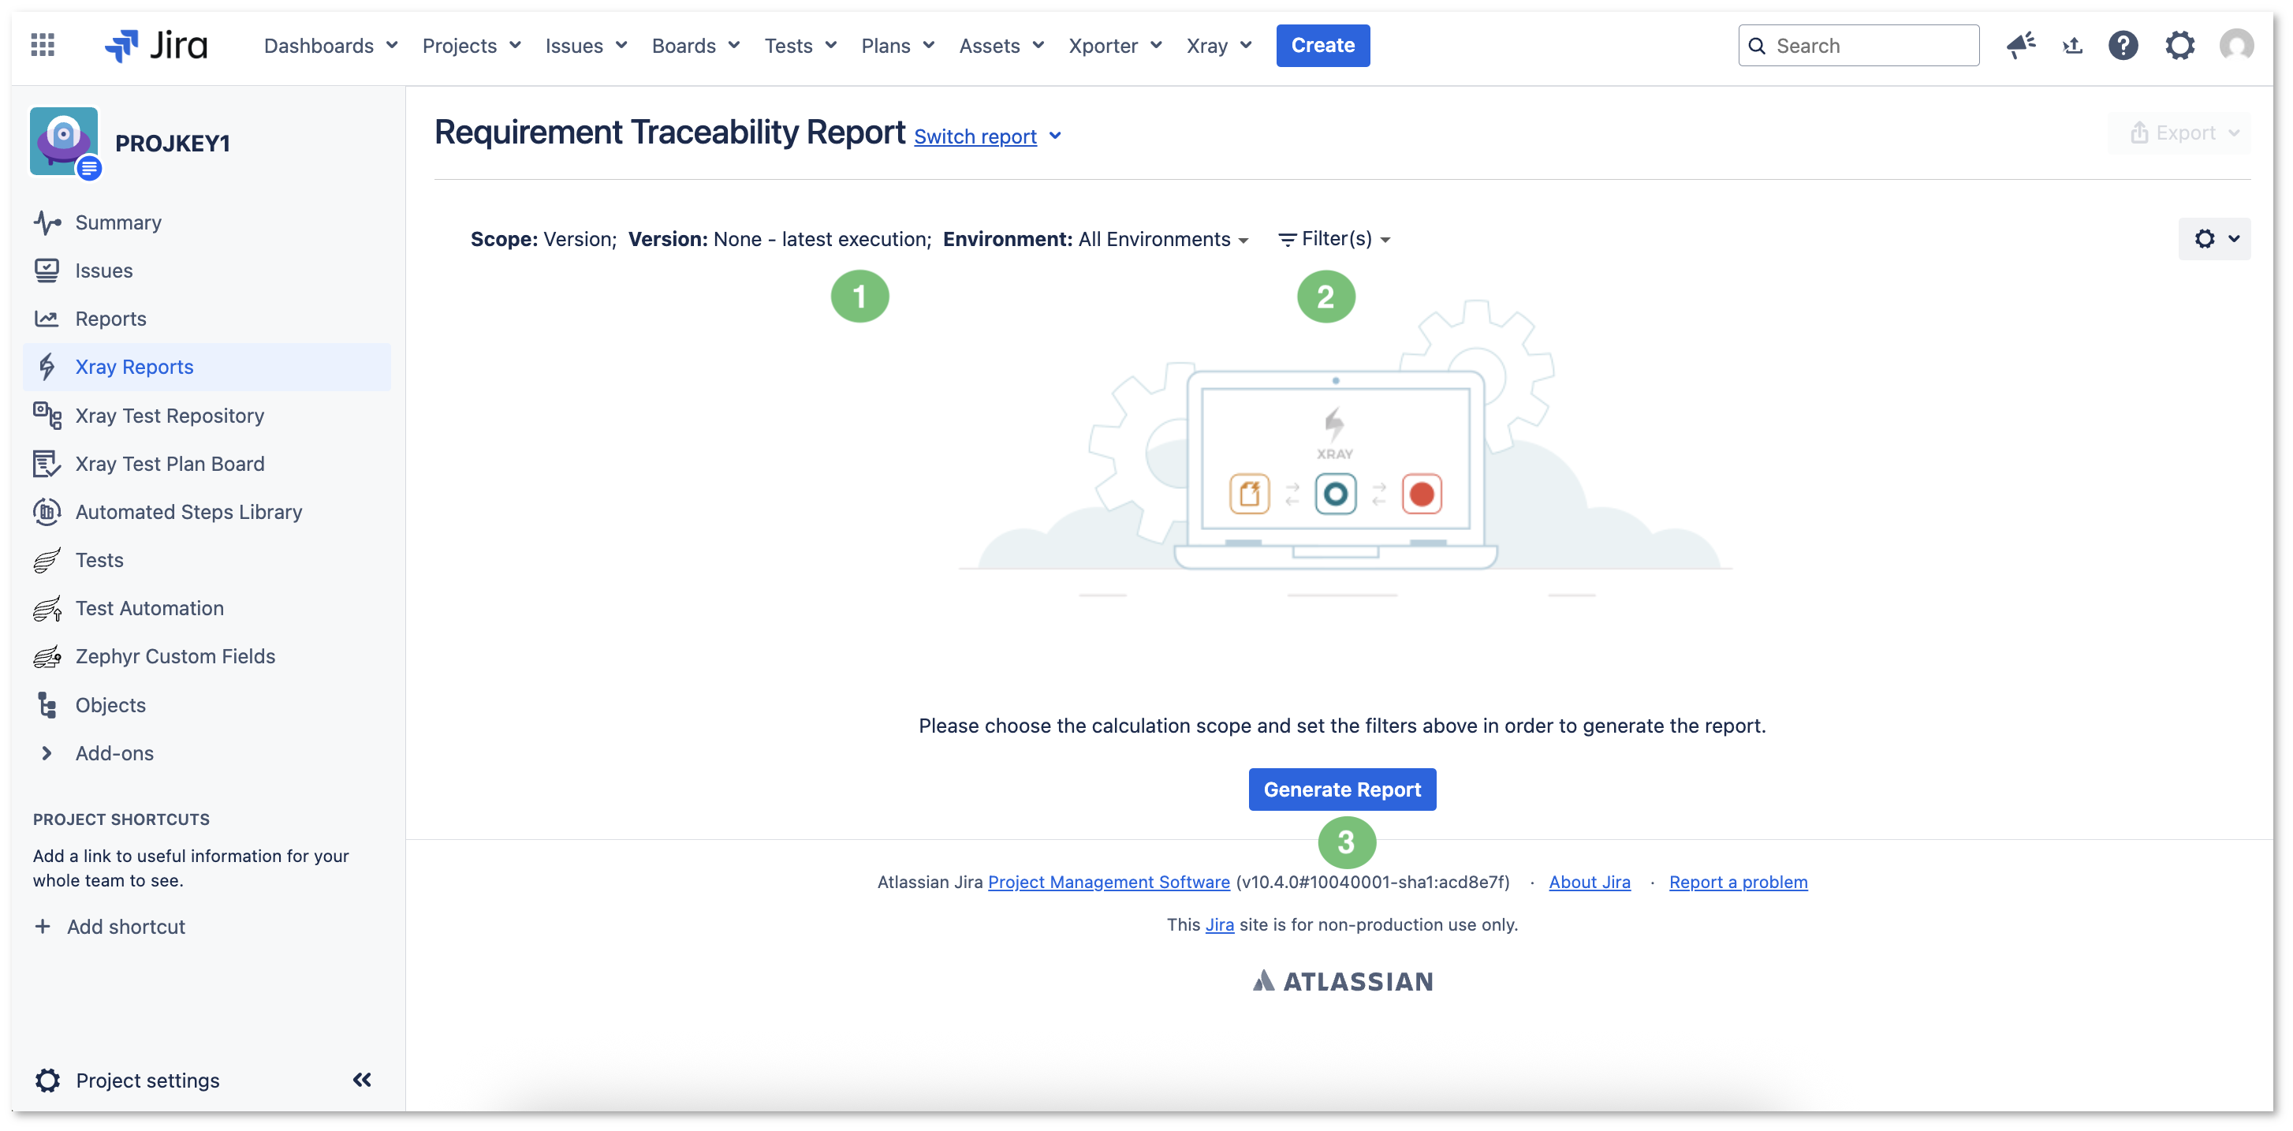2293x1131 pixels.
Task: Click the Summary pulse icon
Action: point(47,222)
